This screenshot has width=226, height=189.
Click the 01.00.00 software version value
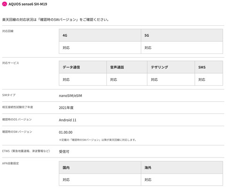tap(65, 132)
